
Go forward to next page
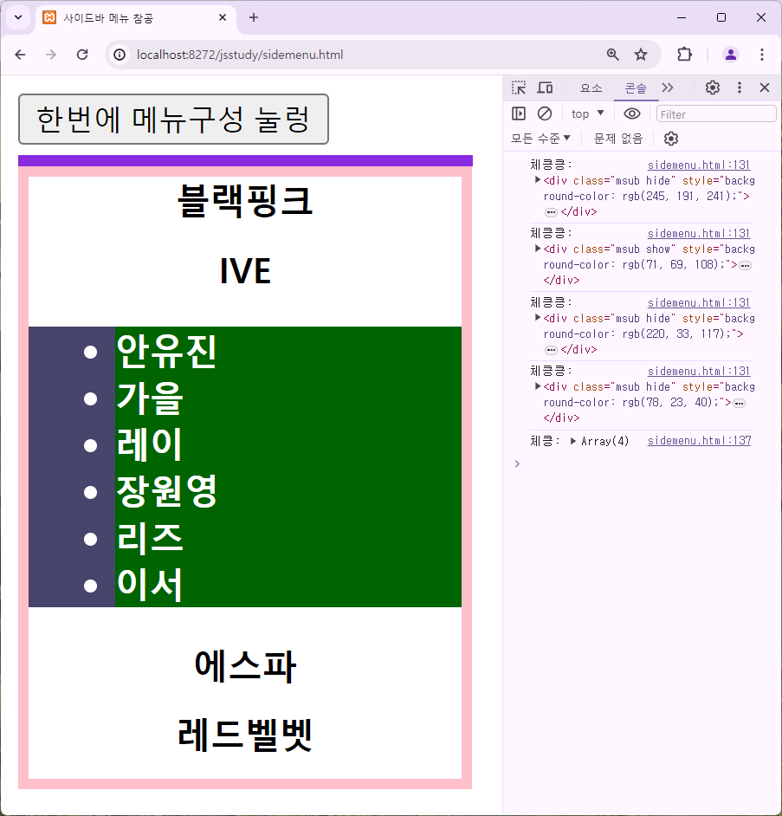pos(51,55)
